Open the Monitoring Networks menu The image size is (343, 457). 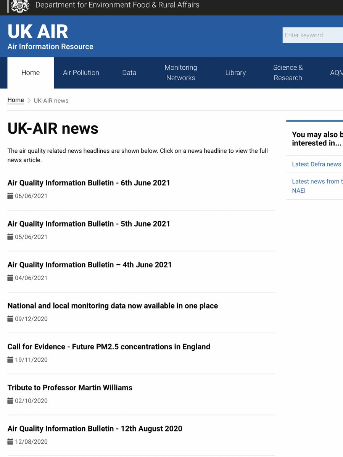coord(181,73)
